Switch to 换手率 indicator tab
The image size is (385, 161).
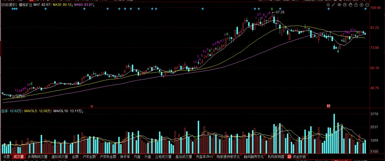coord(125,157)
